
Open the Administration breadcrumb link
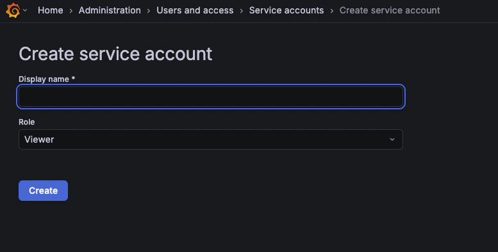pos(110,10)
